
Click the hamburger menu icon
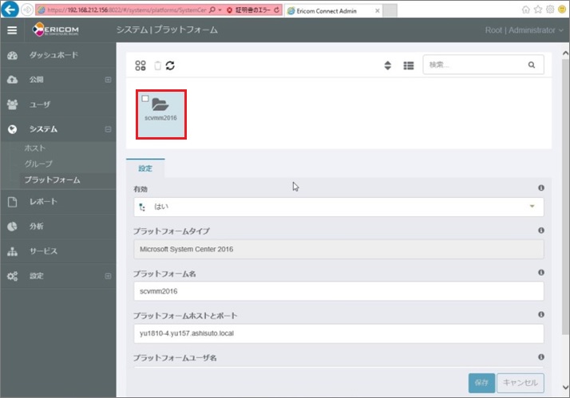12,30
